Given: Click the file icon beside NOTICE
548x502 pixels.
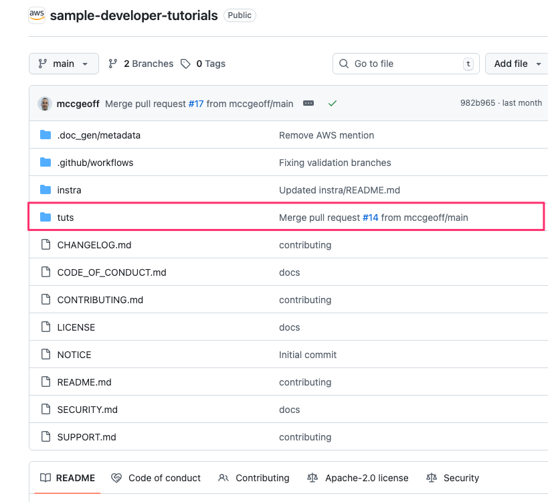Looking at the screenshot, I should [45, 354].
